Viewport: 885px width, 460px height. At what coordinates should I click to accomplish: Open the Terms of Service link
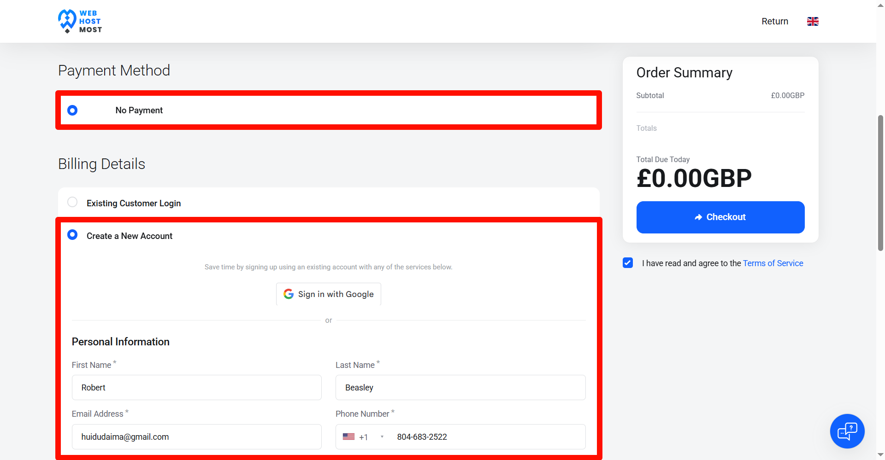coord(773,263)
